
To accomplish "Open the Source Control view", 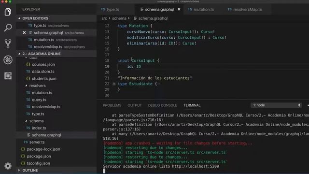I will [x=8, y=43].
